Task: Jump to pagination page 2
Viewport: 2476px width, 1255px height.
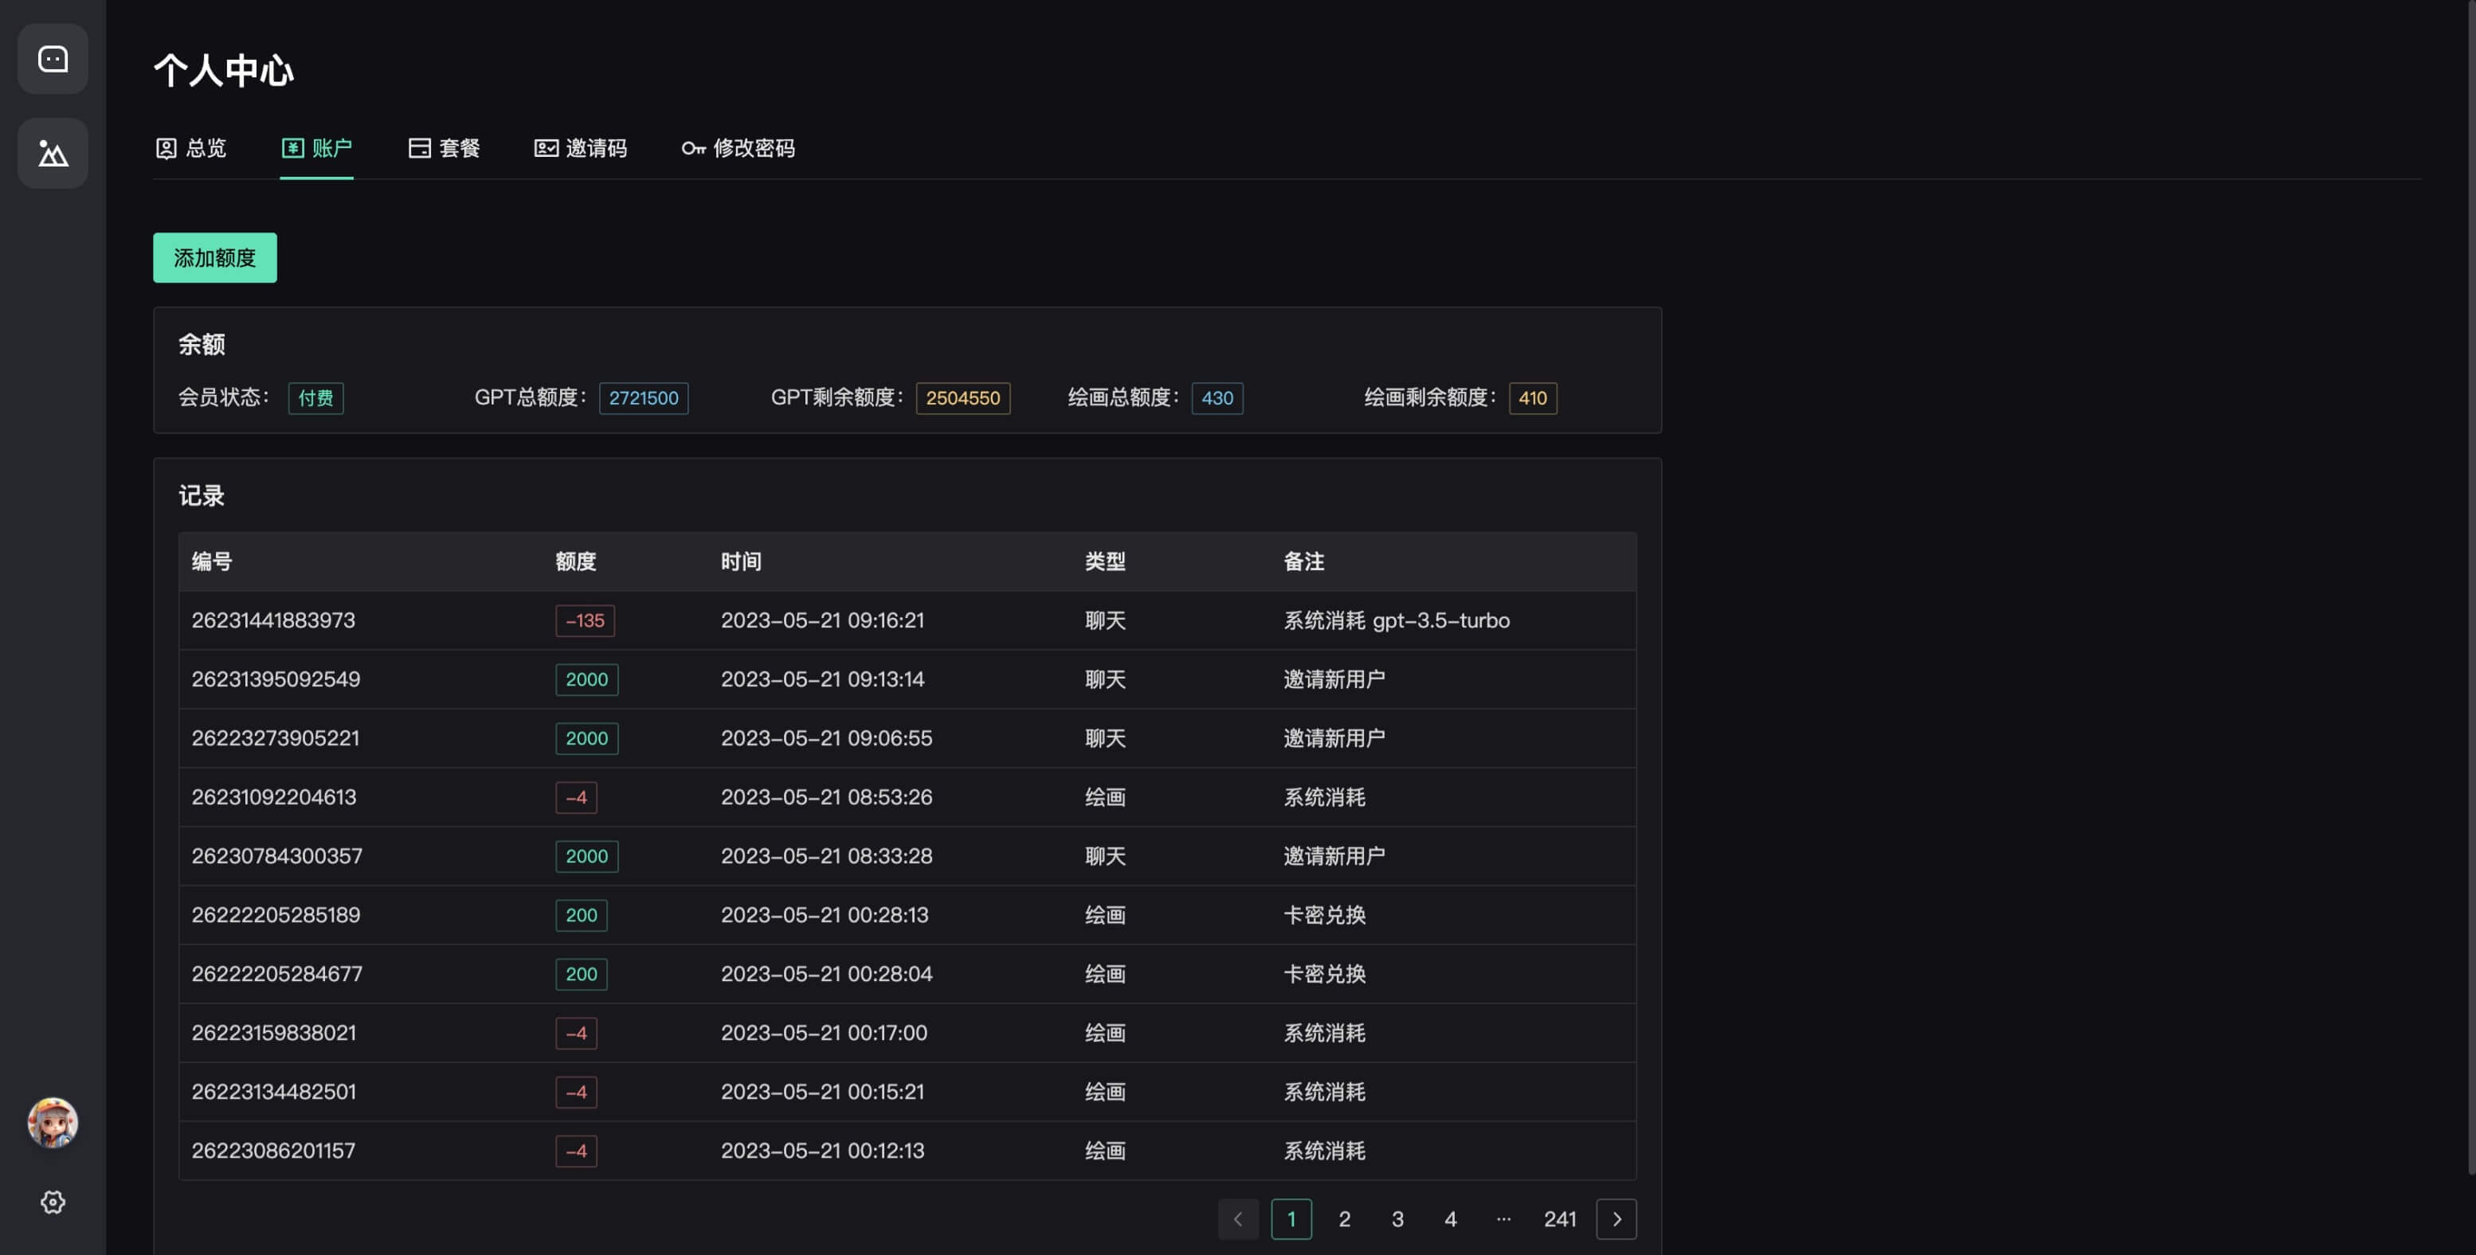Action: coord(1344,1219)
